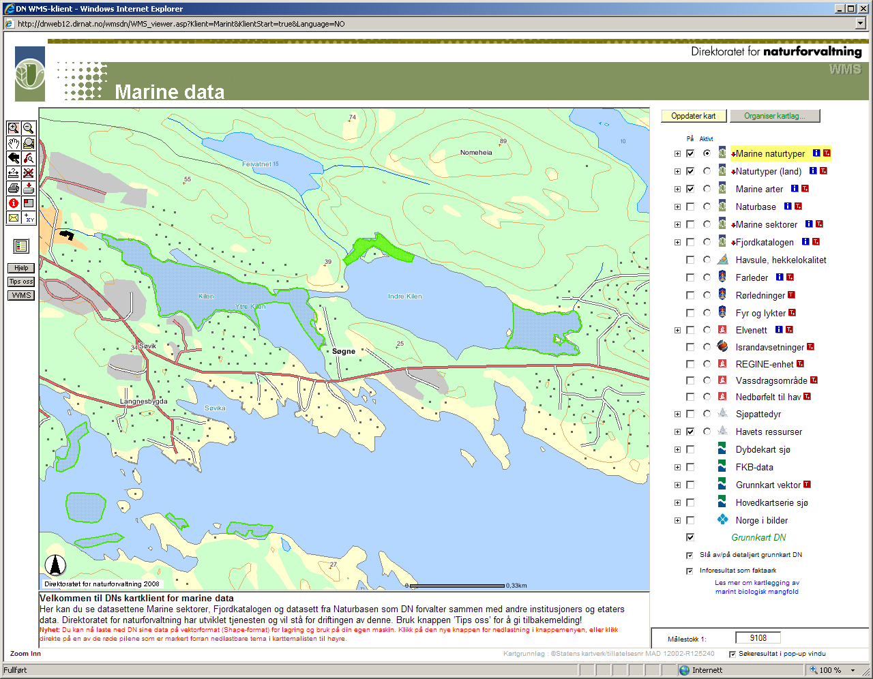Expand the Naturtyper (land) layer group
The width and height of the screenshot is (873, 679).
[677, 171]
